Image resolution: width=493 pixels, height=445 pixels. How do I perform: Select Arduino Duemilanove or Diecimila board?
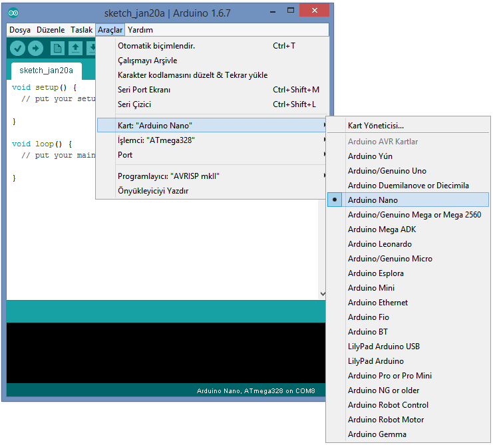(x=408, y=186)
